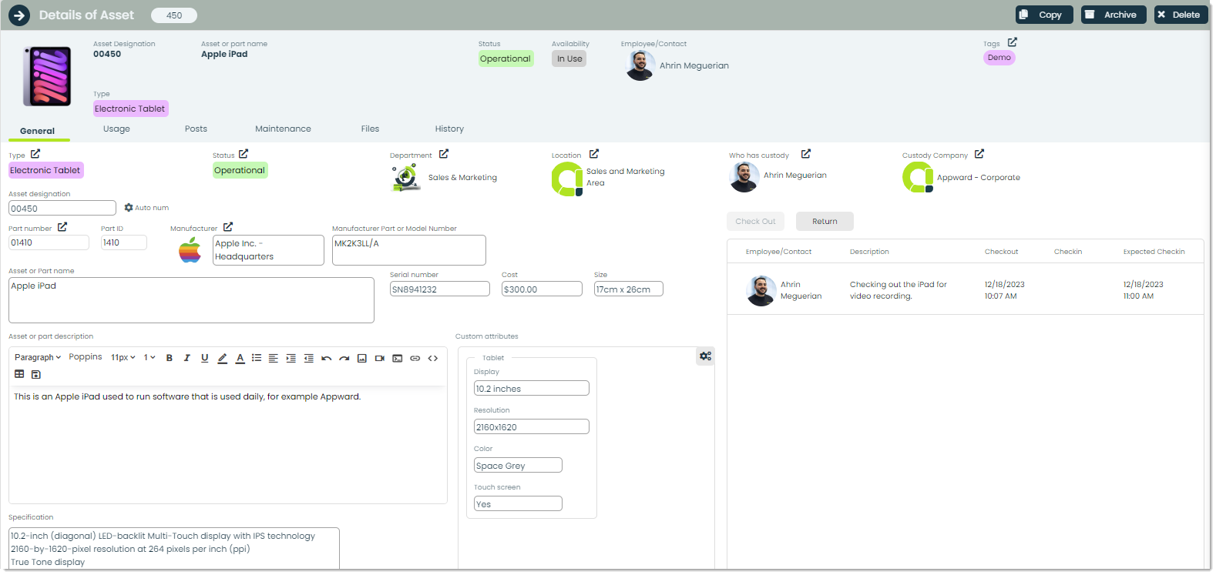Screen dimensions: 1216x575
Task: Undo last edit in description
Action: (327, 358)
